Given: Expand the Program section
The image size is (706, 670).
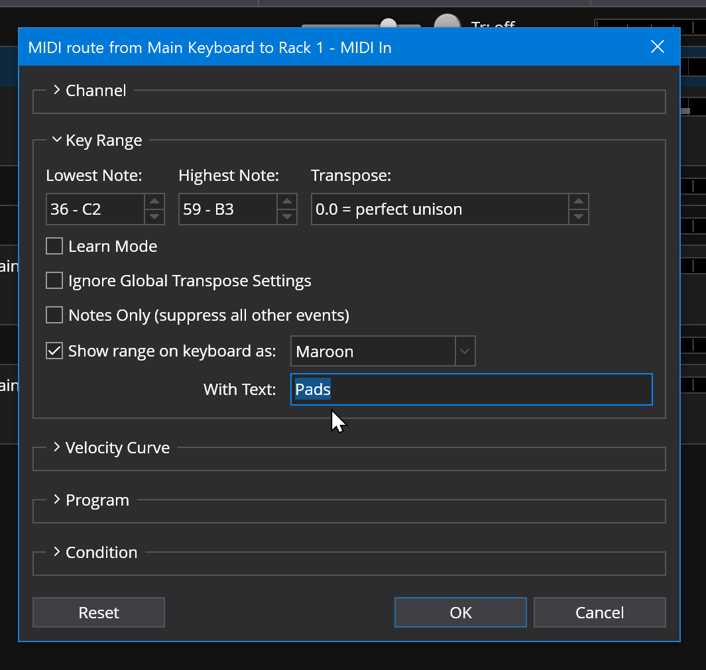Looking at the screenshot, I should (x=56, y=500).
